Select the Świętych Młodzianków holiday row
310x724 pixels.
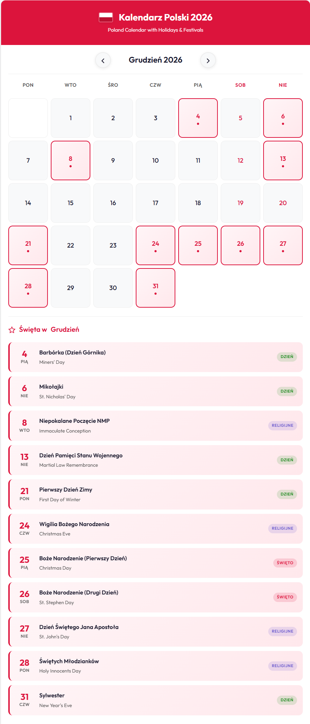[x=156, y=666]
